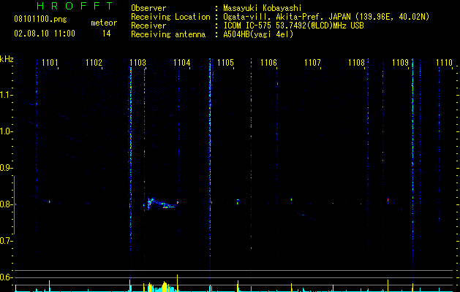Click the 1102 time marker
The height and width of the screenshot is (292, 460).
[94, 63]
